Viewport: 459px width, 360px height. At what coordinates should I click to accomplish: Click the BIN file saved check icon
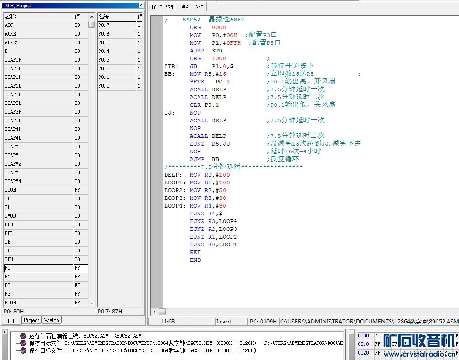[23, 350]
